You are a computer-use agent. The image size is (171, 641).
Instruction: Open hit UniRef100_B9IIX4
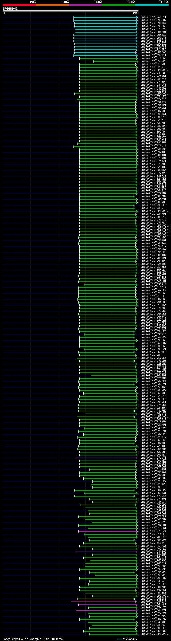153,23
